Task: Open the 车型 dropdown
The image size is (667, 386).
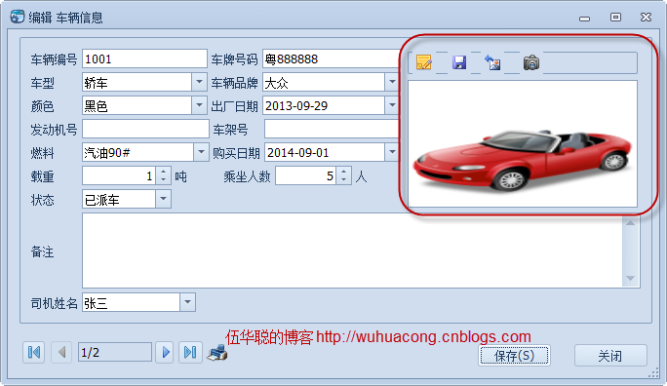Action: [x=199, y=82]
